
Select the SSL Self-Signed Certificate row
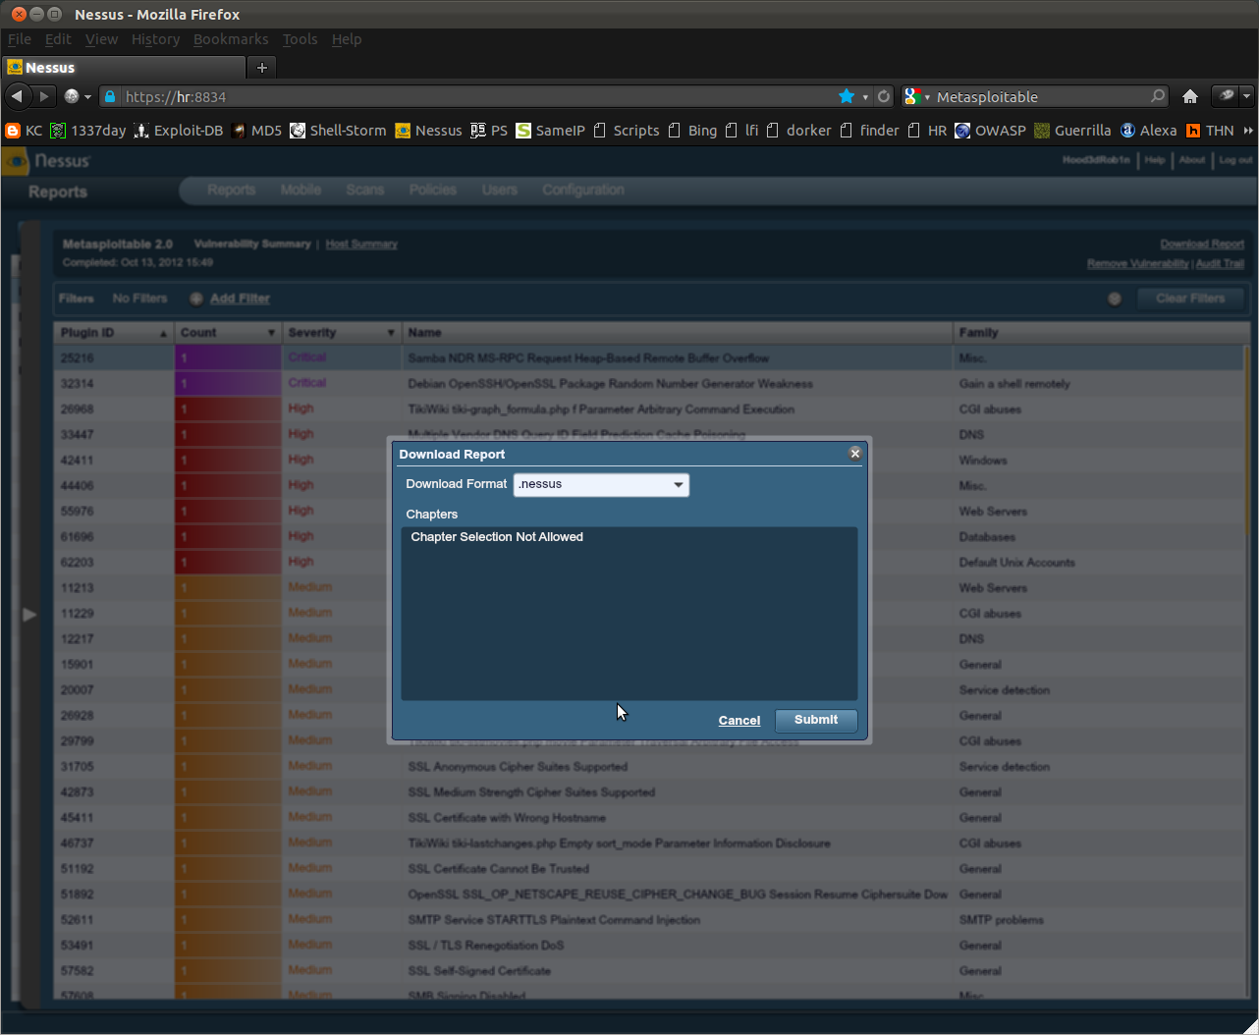coord(650,971)
